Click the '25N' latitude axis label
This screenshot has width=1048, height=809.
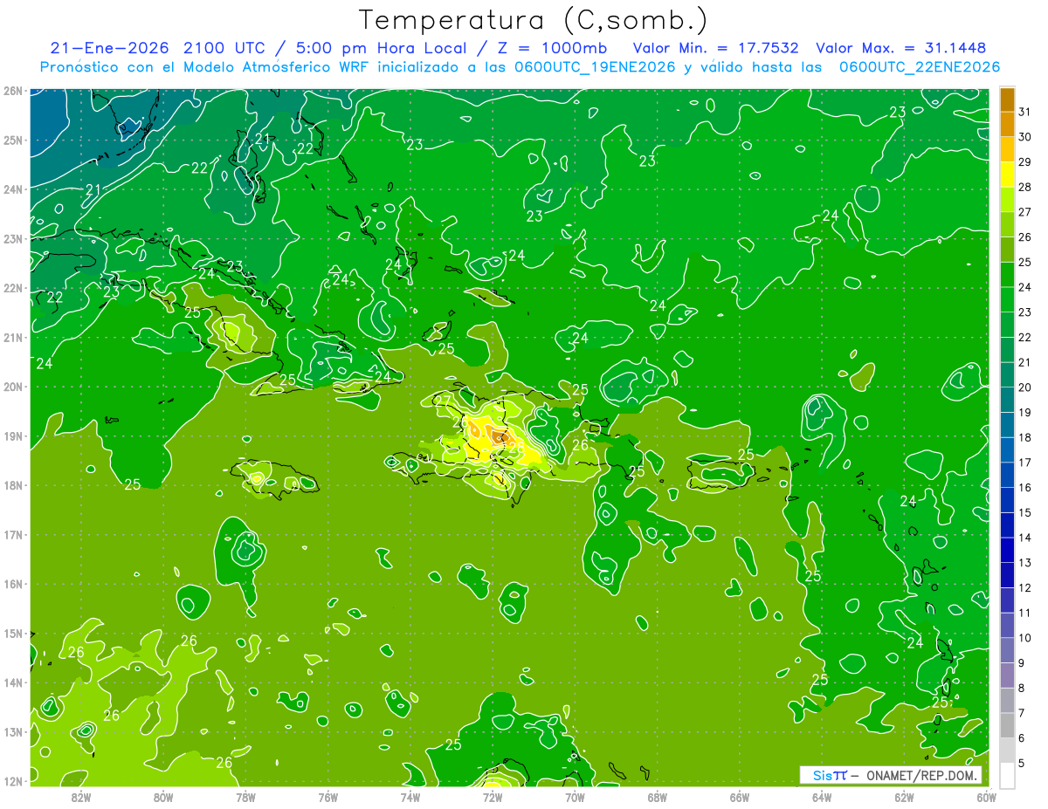pyautogui.click(x=12, y=140)
